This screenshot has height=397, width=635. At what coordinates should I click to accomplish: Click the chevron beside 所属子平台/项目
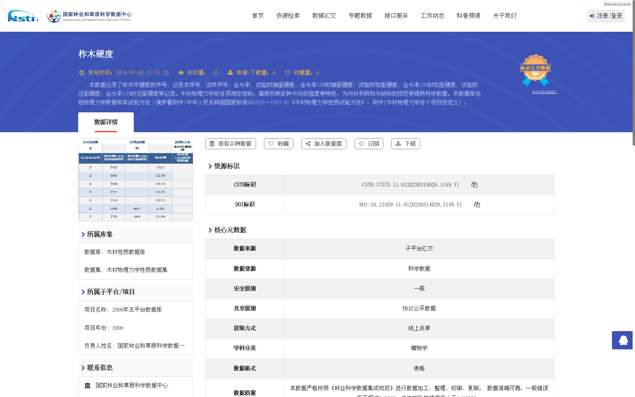coord(83,292)
